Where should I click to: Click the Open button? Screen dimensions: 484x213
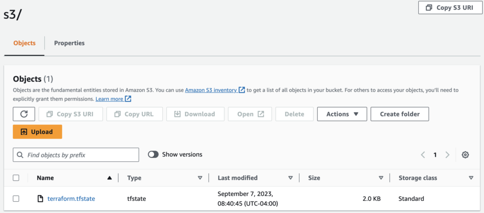click(250, 114)
